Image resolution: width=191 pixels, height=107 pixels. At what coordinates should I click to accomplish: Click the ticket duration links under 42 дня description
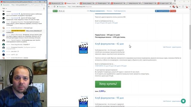111,66
